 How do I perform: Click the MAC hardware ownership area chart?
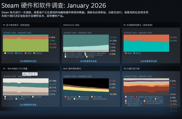[86, 87]
